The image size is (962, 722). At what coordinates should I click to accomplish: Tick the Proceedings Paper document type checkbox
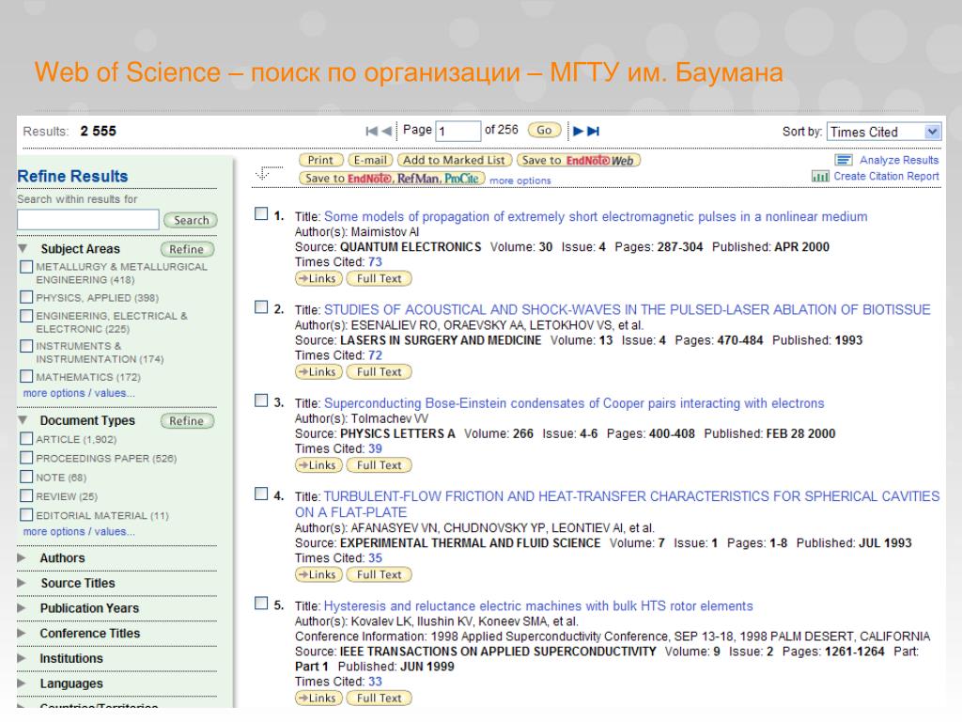tap(26, 458)
